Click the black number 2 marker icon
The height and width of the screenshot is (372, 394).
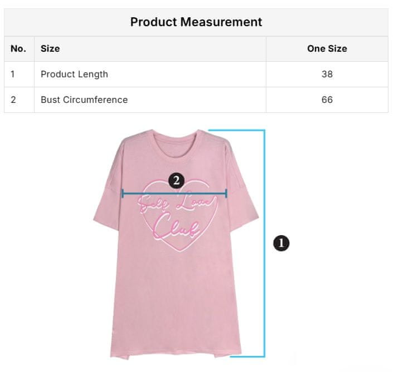coord(176,180)
